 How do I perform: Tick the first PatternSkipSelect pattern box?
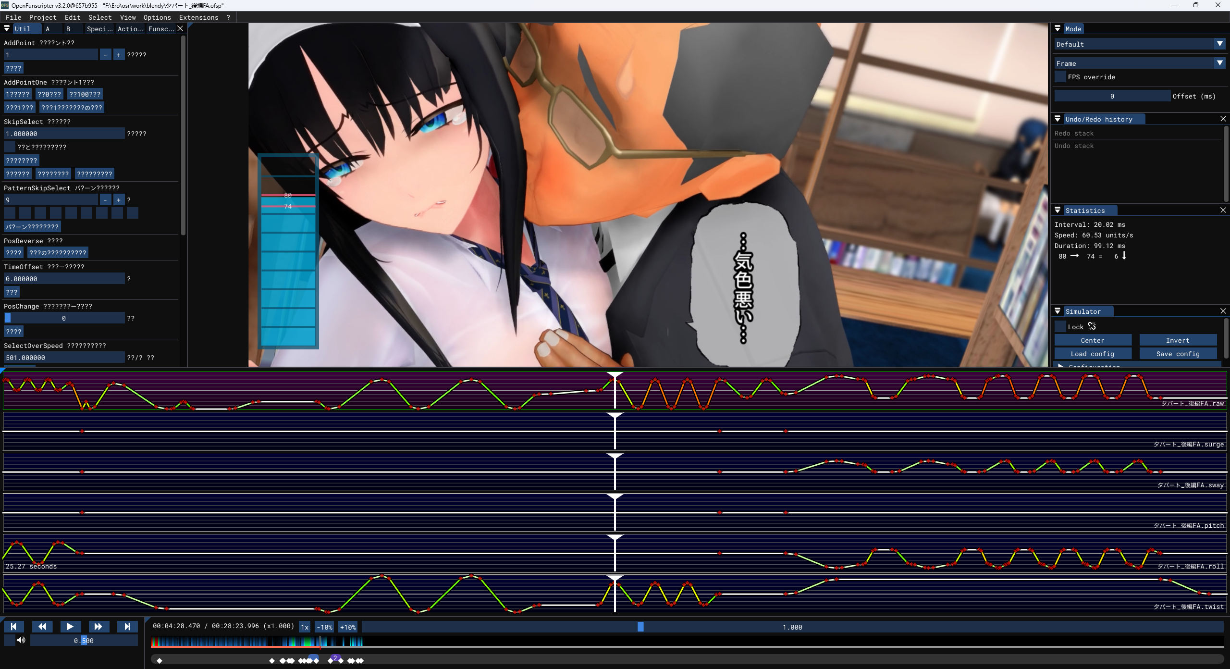[x=10, y=213]
